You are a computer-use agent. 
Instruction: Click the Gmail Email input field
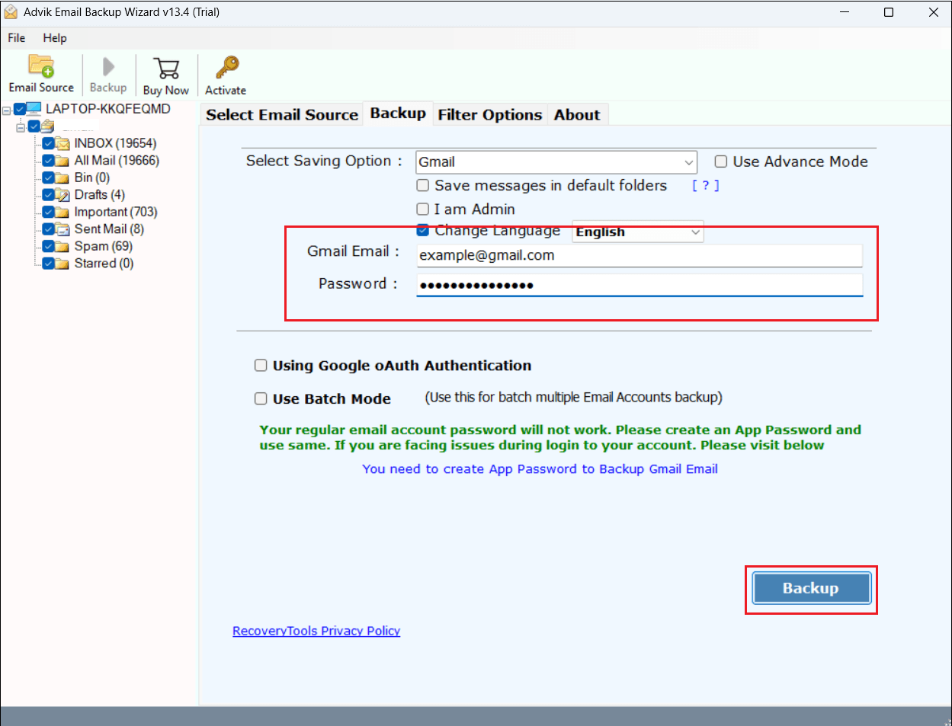point(639,256)
